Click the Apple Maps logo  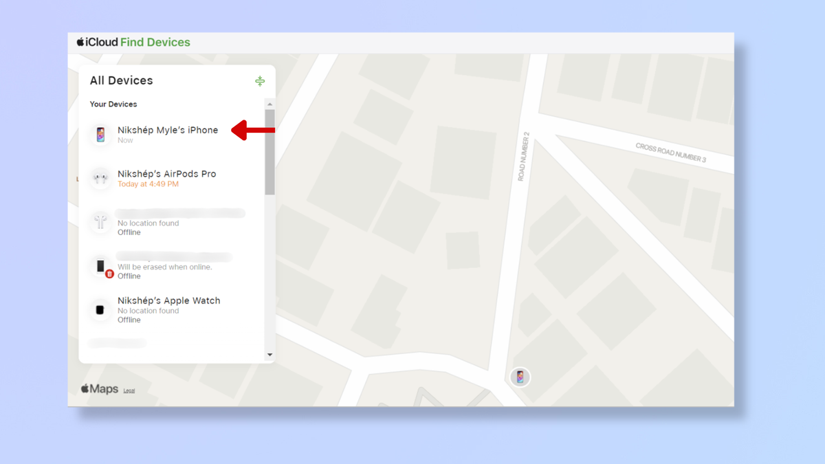tap(100, 389)
